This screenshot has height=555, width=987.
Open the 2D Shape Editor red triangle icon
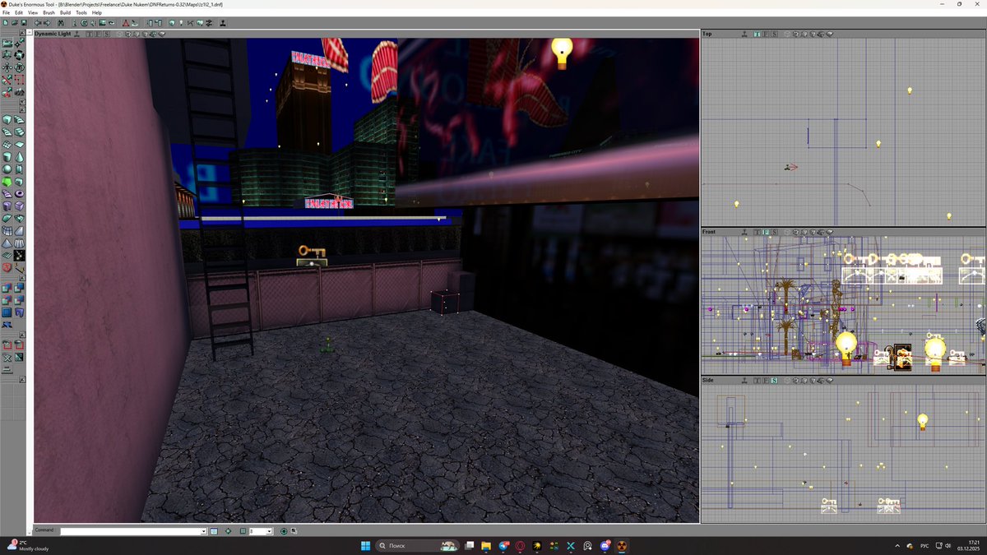(126, 23)
